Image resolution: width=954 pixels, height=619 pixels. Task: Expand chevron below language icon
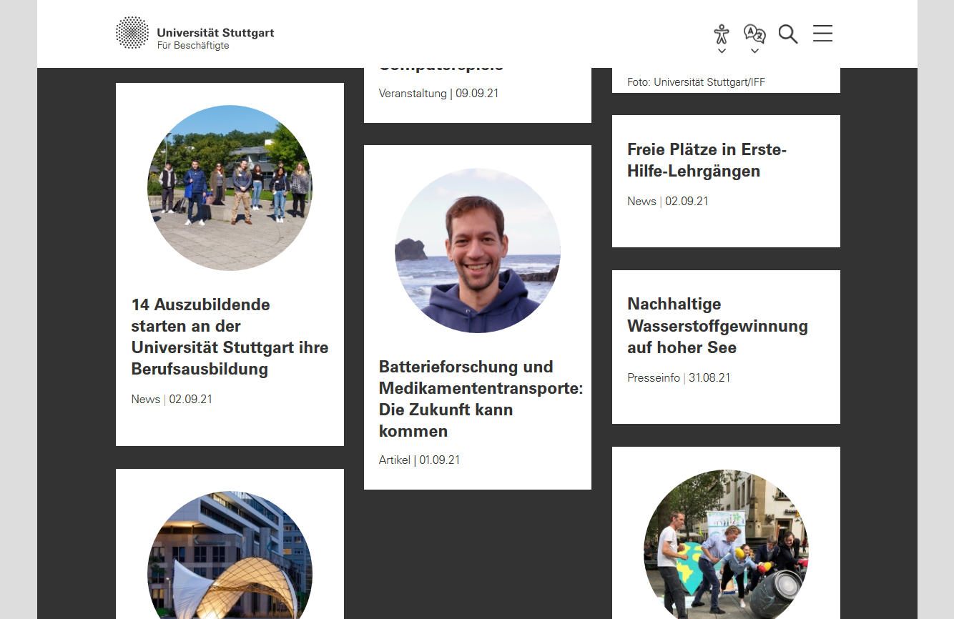coord(754,51)
